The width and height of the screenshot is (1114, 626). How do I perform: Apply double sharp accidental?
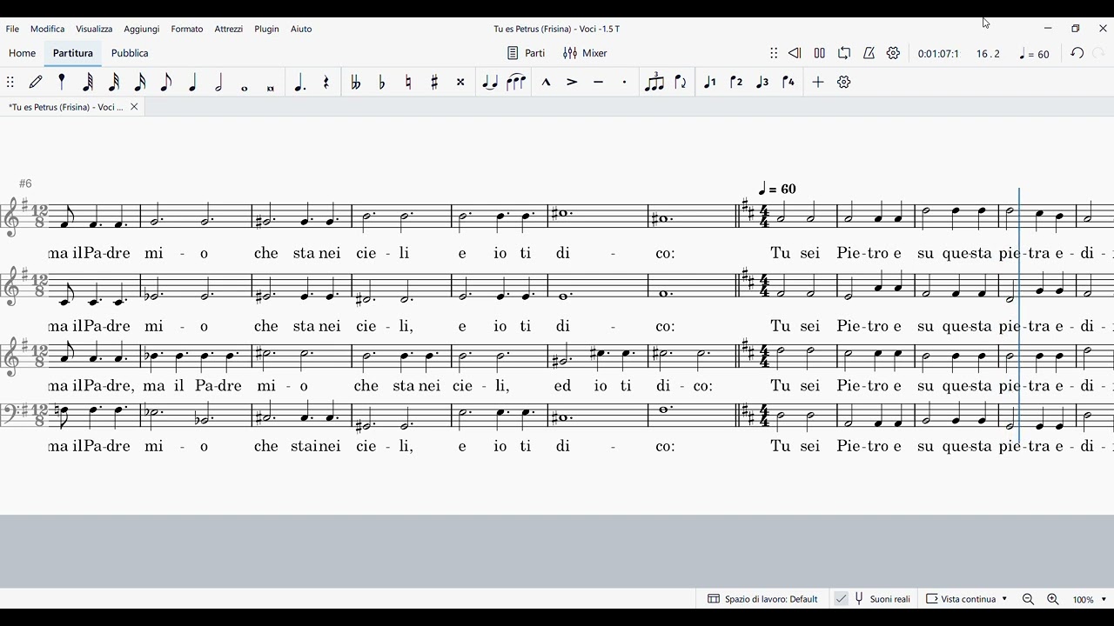click(460, 82)
